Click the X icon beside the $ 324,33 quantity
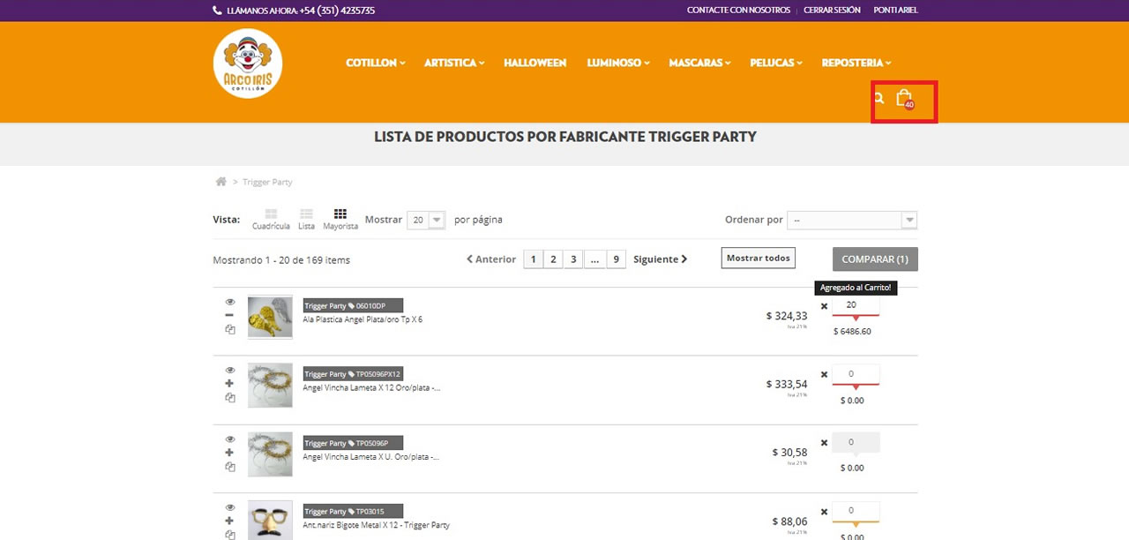Viewport: 1129px width, 540px height. click(824, 307)
